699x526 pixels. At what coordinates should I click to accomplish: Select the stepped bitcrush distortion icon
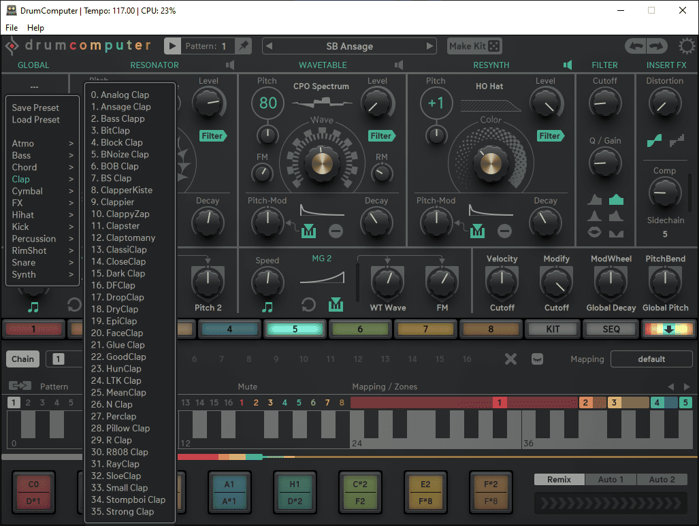click(677, 141)
